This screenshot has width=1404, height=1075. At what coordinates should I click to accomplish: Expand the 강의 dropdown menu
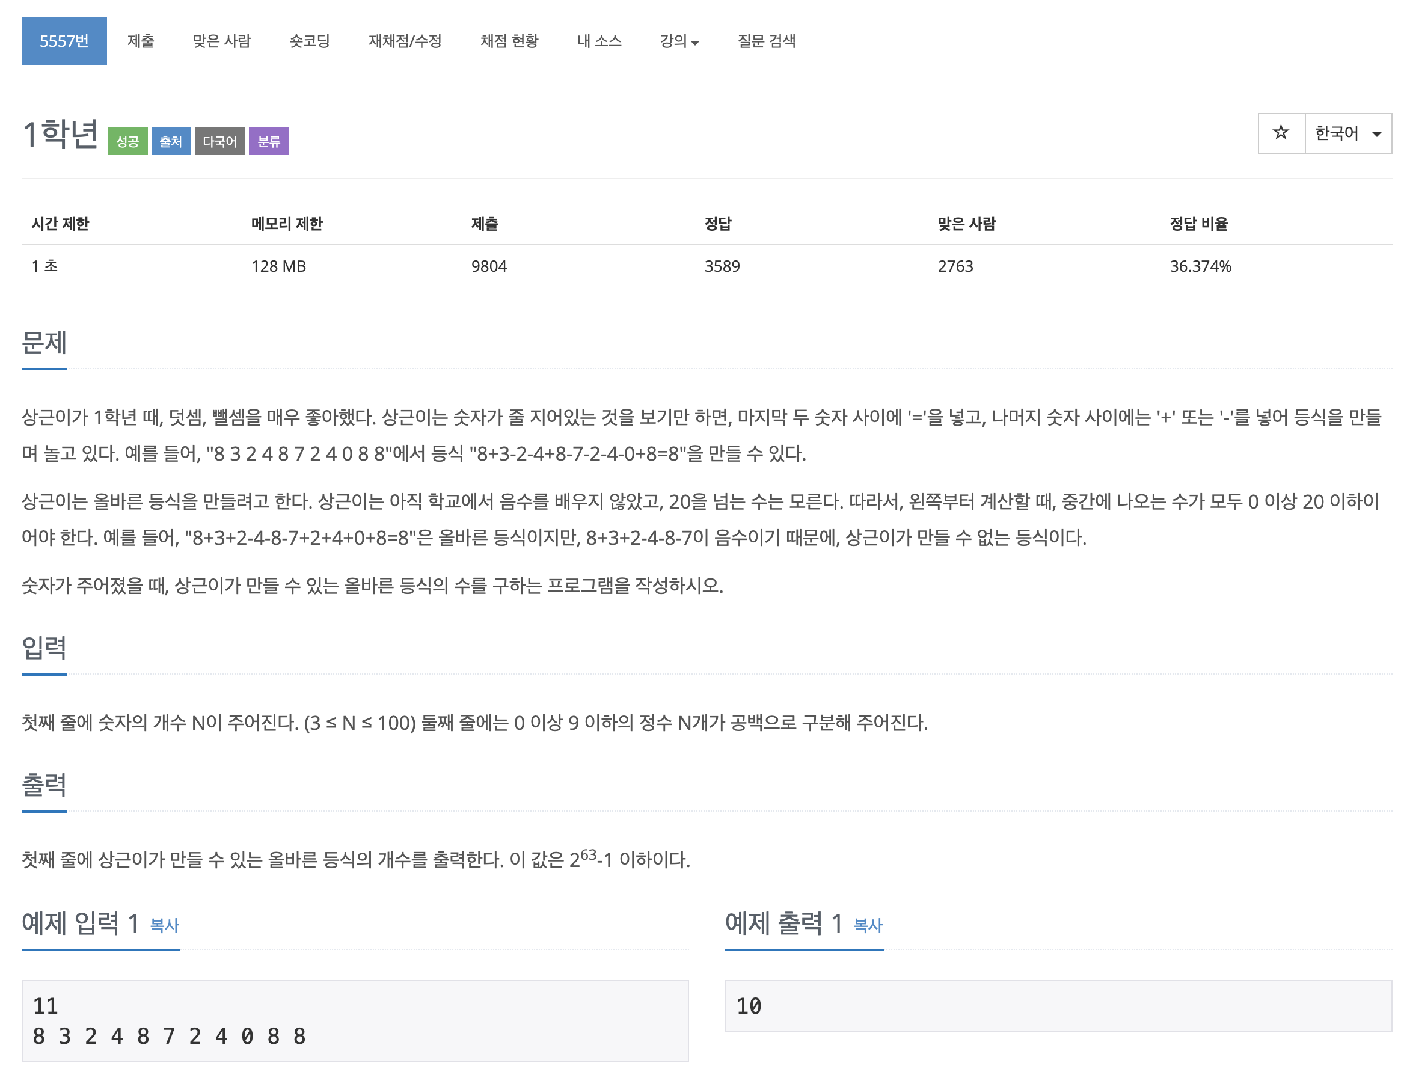point(678,41)
